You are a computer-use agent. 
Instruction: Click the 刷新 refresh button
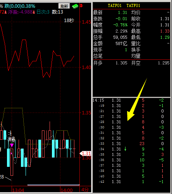[x=64, y=6]
